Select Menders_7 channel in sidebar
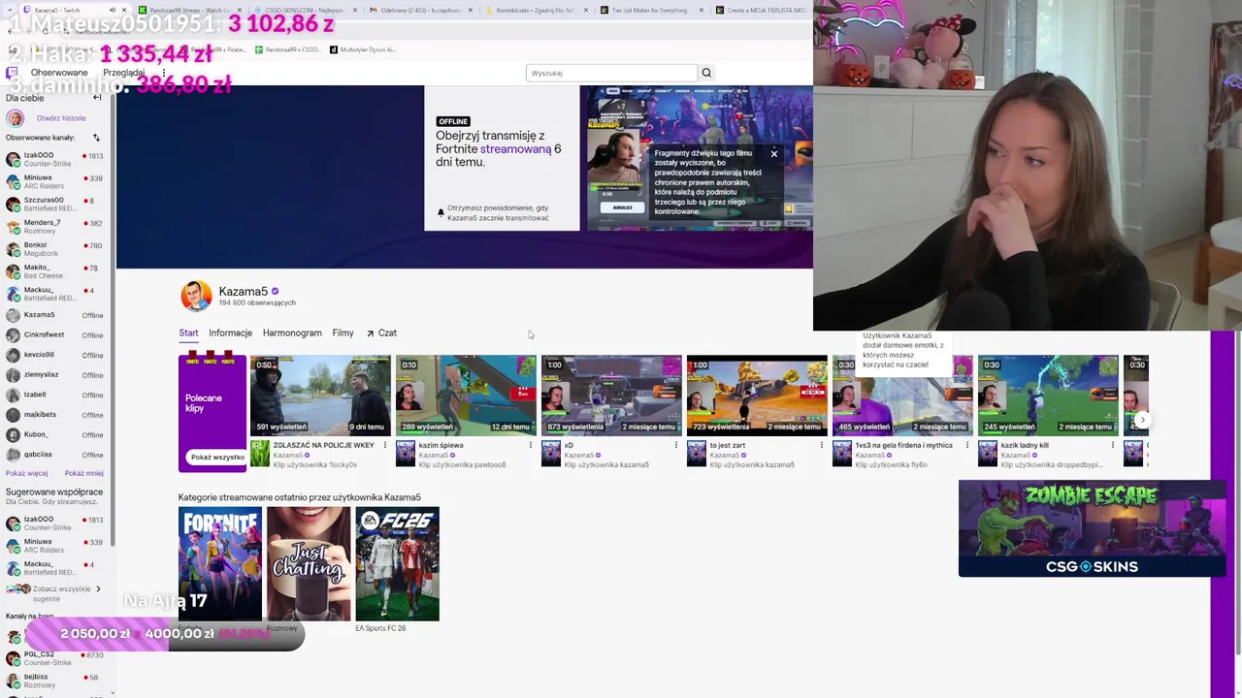Image resolution: width=1242 pixels, height=698 pixels. point(53,226)
